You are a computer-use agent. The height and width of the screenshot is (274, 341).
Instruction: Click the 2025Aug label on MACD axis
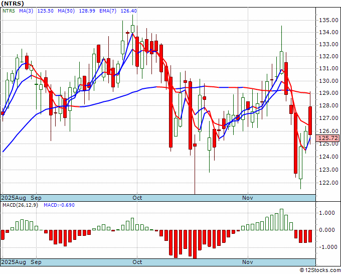14,262
